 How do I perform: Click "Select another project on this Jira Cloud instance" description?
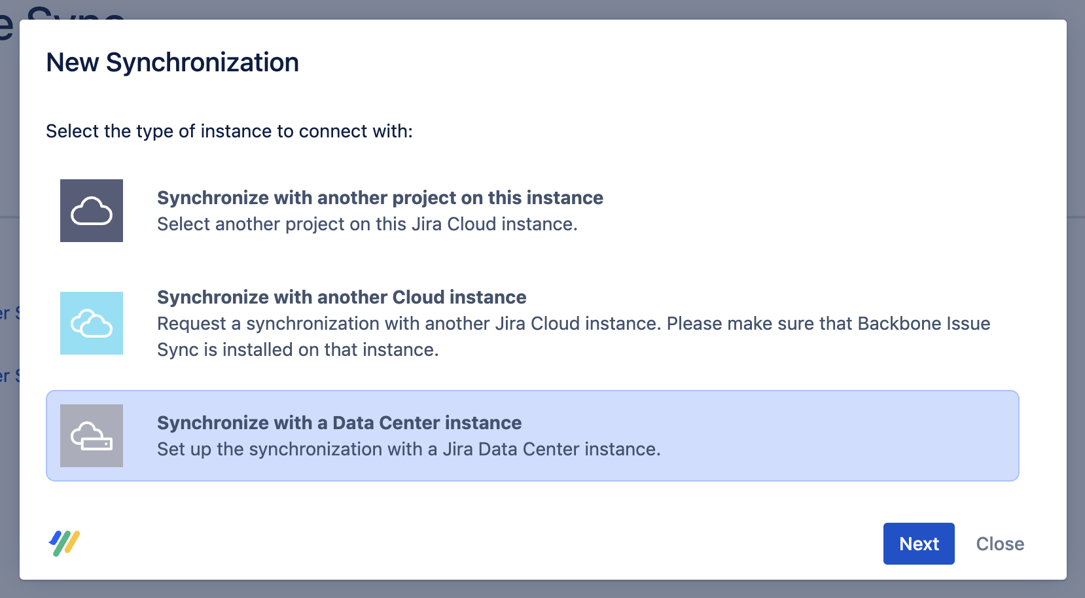pyautogui.click(x=366, y=224)
